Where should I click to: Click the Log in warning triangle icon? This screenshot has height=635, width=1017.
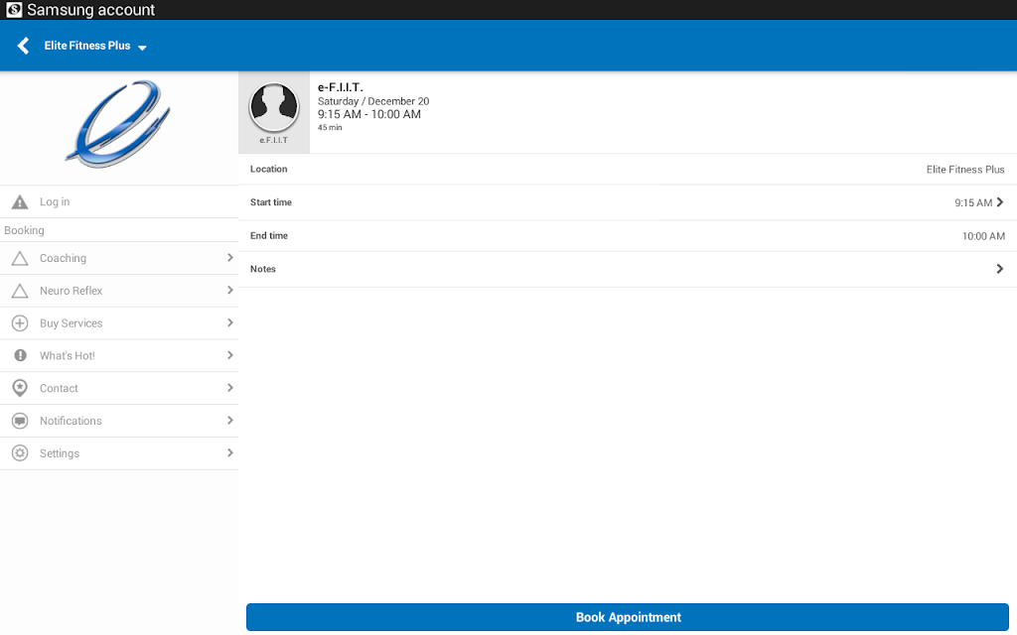click(x=20, y=202)
